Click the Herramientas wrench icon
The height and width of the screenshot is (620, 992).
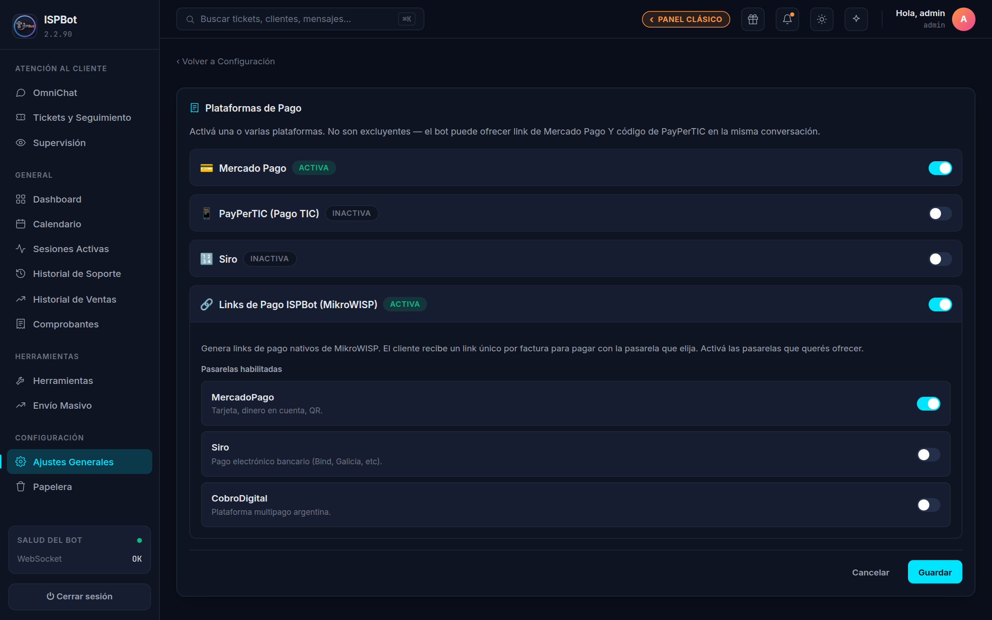pos(21,381)
